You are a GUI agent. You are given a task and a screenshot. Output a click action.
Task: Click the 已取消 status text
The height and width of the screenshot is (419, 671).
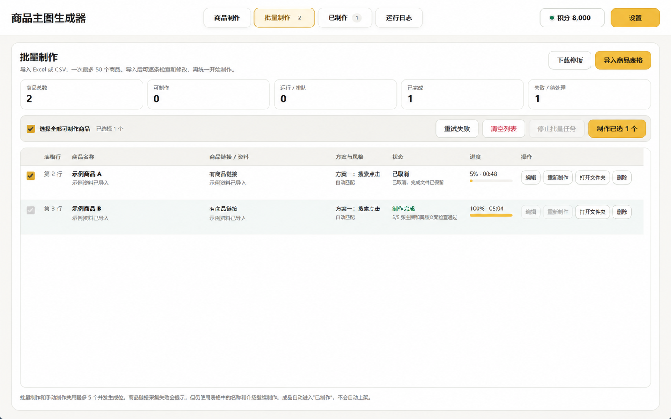point(400,174)
